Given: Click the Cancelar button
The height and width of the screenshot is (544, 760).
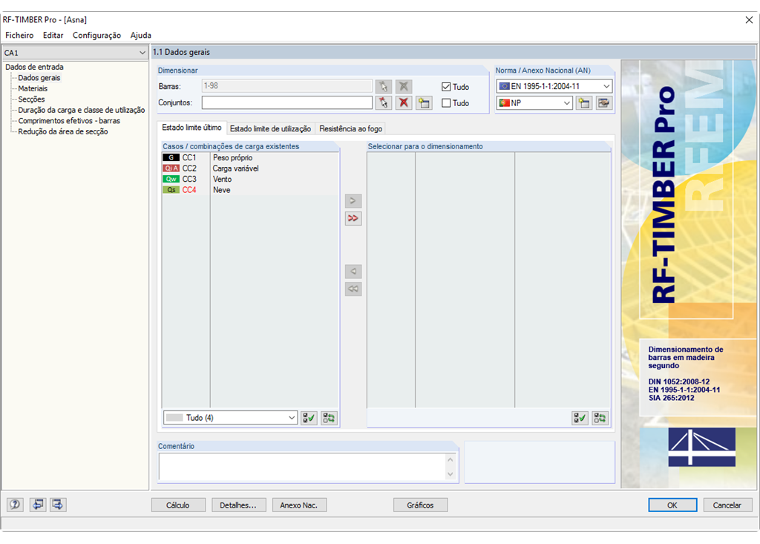Looking at the screenshot, I should (x=727, y=505).
